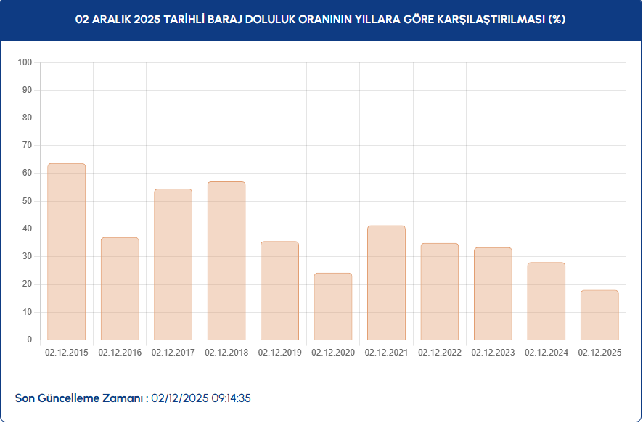Click the x-axis label 02.12.2020
643x423 pixels.
(333, 353)
